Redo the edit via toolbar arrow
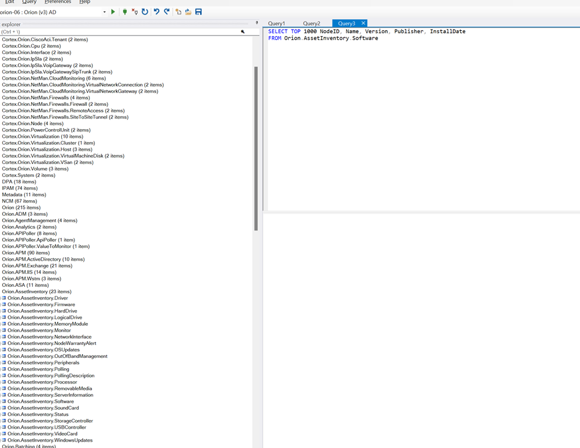 pyautogui.click(x=167, y=12)
